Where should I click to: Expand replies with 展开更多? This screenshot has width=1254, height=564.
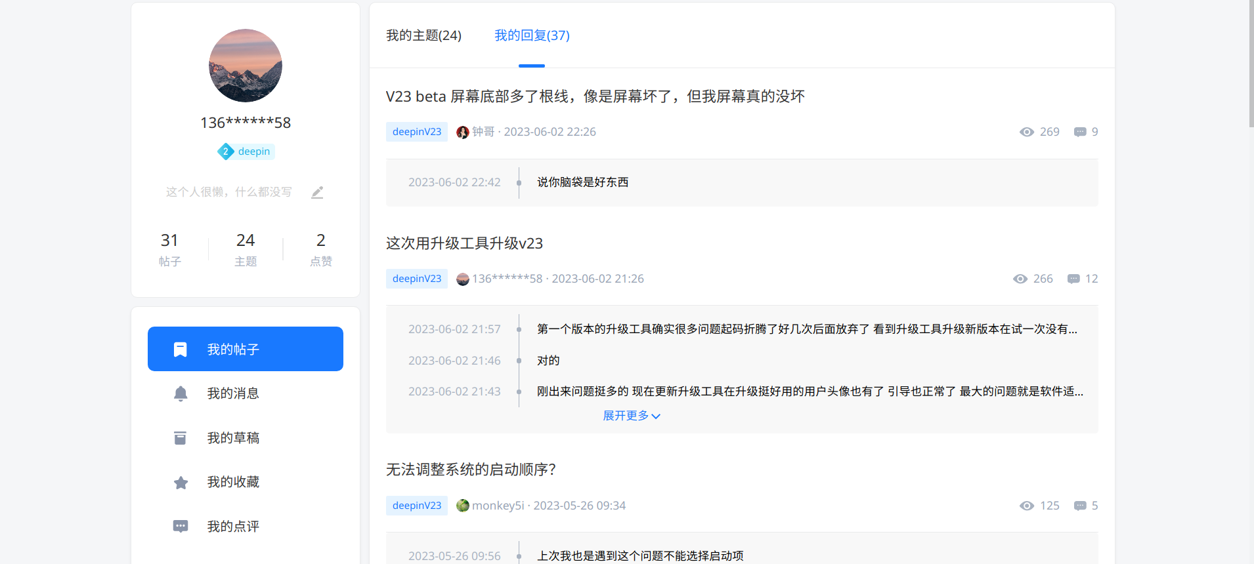632,416
